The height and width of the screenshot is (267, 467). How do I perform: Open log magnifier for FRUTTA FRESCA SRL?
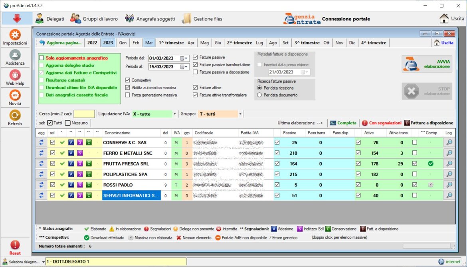point(449,163)
